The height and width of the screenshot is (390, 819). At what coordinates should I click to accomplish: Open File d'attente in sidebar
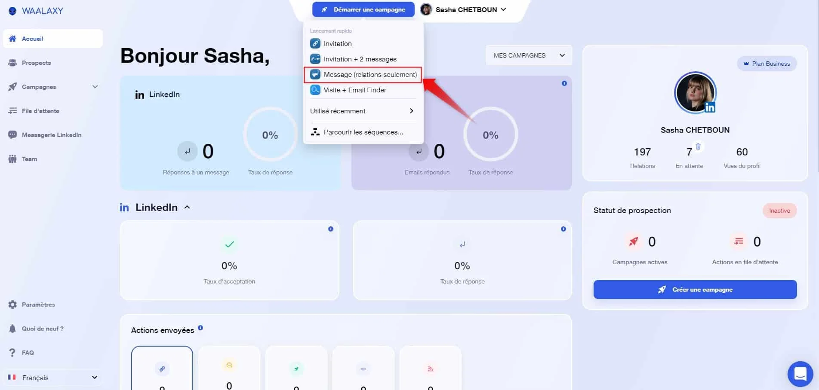(x=53, y=111)
